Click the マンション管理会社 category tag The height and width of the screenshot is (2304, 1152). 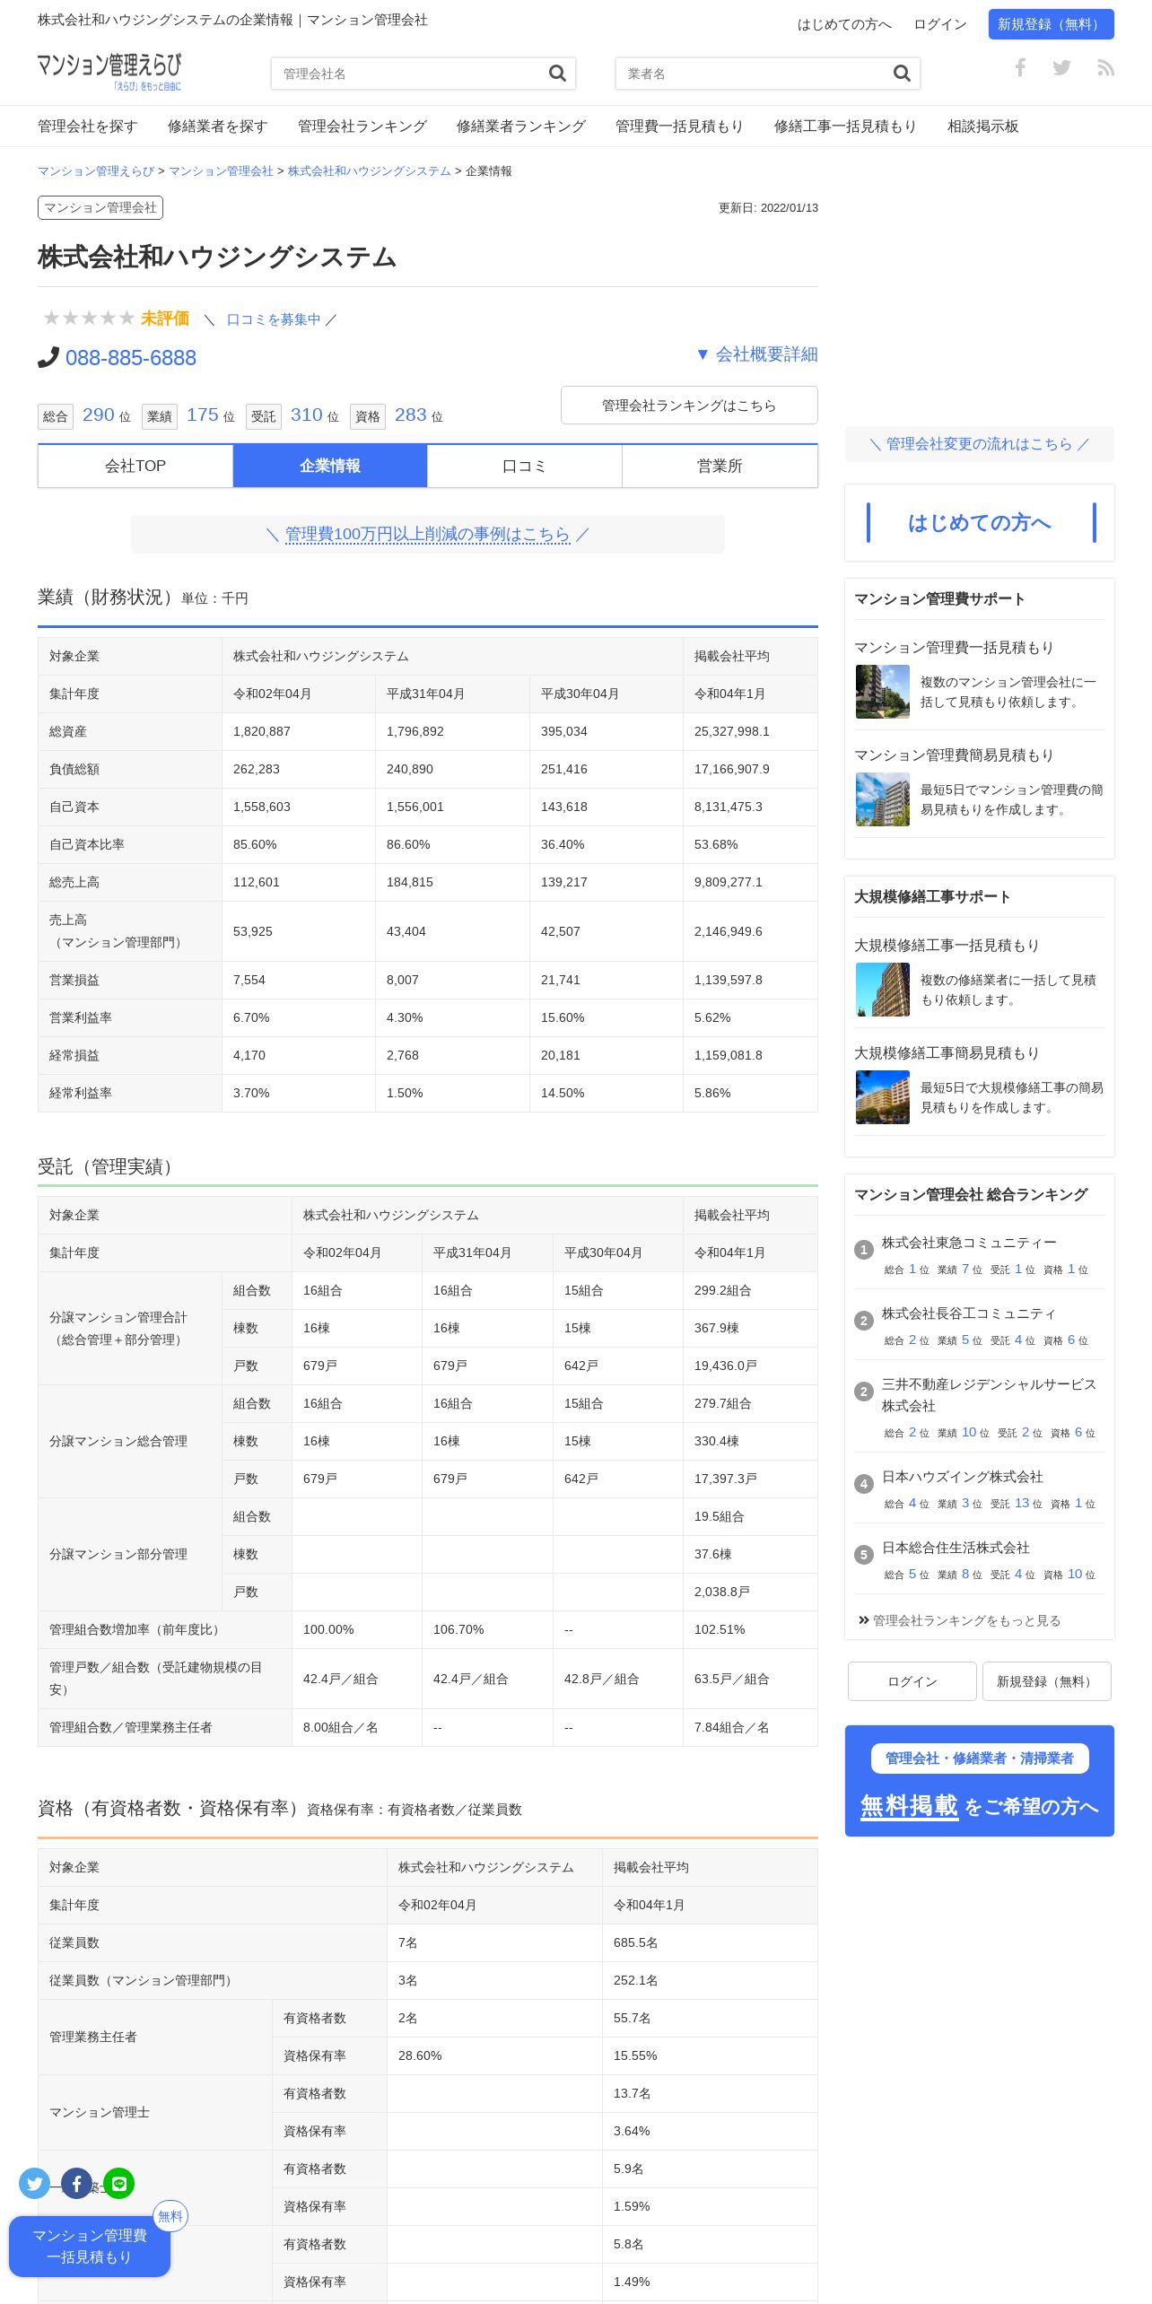[100, 207]
